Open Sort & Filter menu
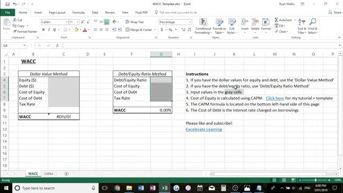The height and width of the screenshot is (193, 343). (302, 26)
